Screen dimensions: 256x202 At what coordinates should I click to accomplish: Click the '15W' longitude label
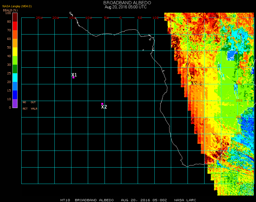coord(72,18)
